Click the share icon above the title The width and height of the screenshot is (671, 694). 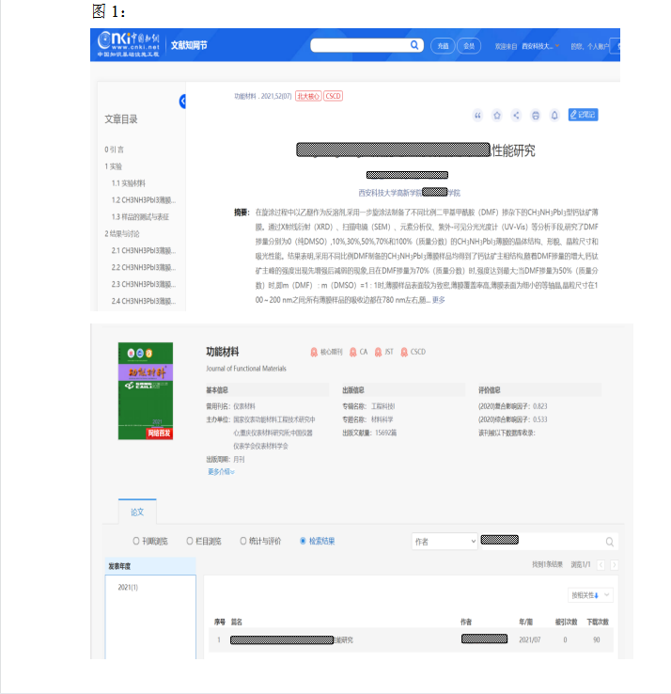tap(516, 115)
